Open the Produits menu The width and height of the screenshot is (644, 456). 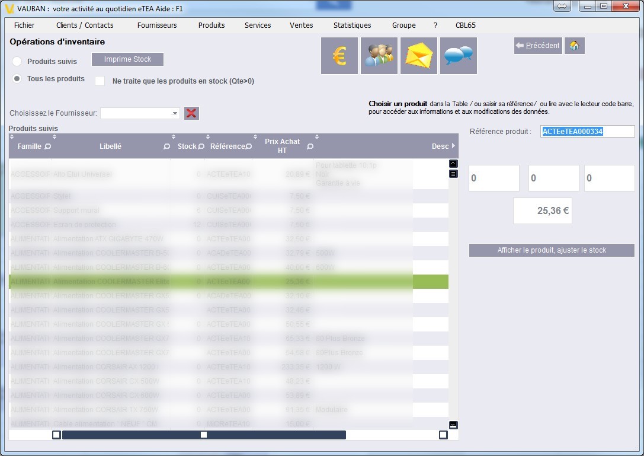point(212,25)
